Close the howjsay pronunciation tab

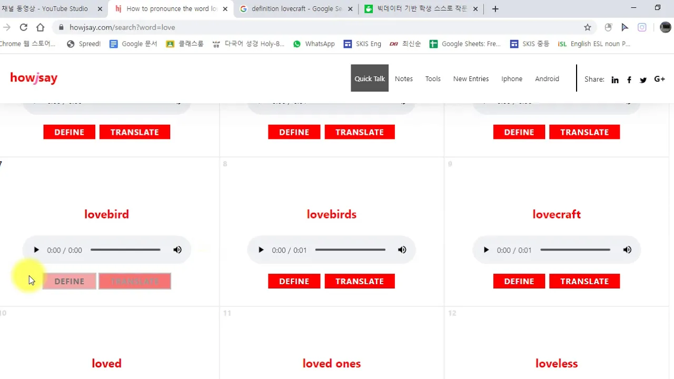tap(225, 9)
